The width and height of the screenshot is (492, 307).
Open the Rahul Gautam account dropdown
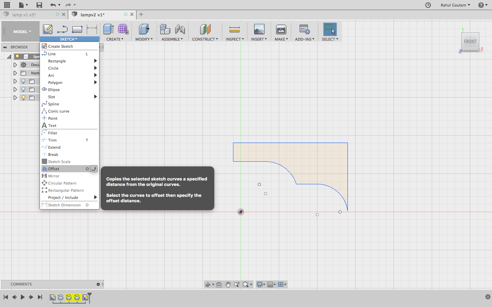click(455, 5)
